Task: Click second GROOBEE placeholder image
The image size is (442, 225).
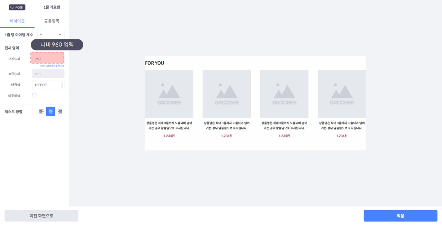Action: [x=227, y=94]
